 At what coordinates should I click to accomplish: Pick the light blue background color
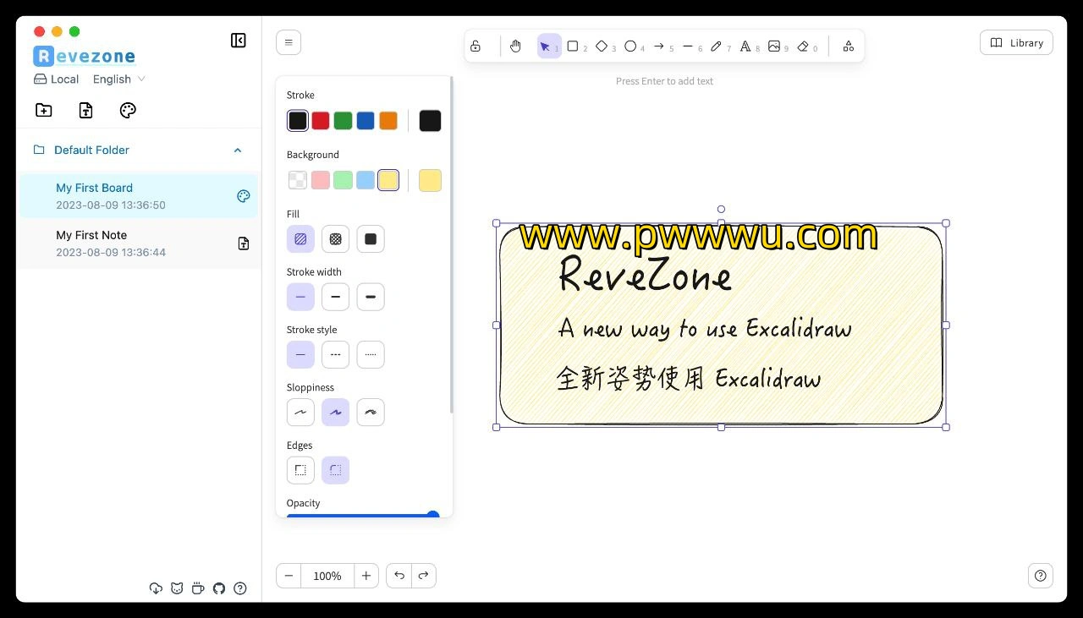(366, 180)
